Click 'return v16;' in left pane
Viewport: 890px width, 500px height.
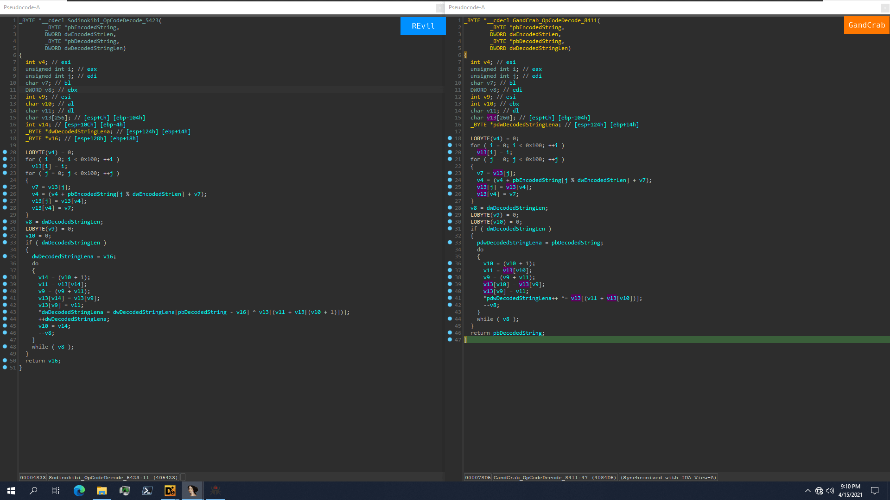(x=43, y=361)
